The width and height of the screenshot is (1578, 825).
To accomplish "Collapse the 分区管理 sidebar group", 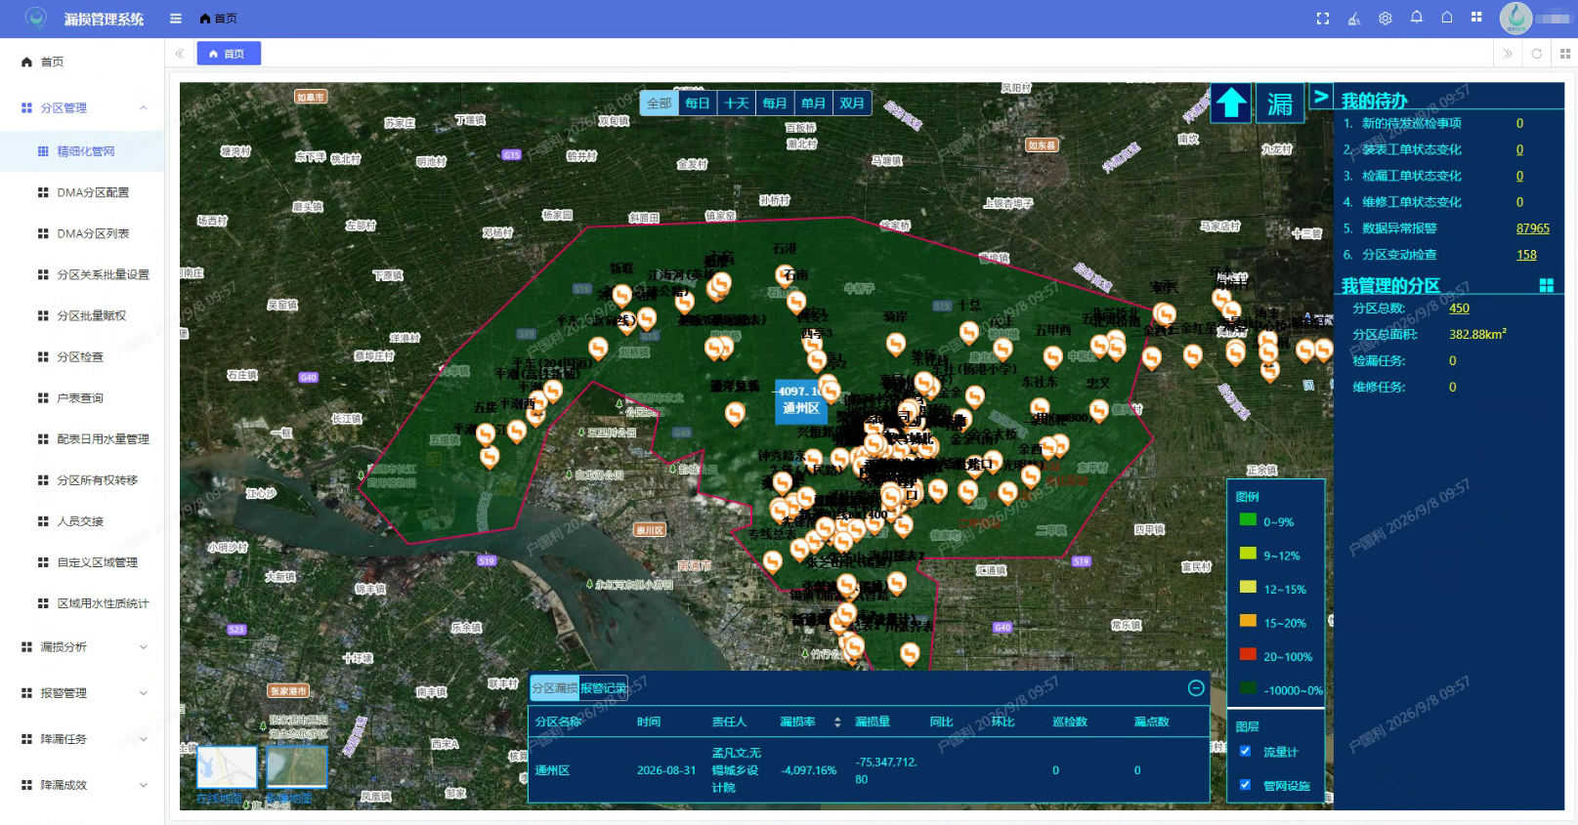I will pos(82,107).
